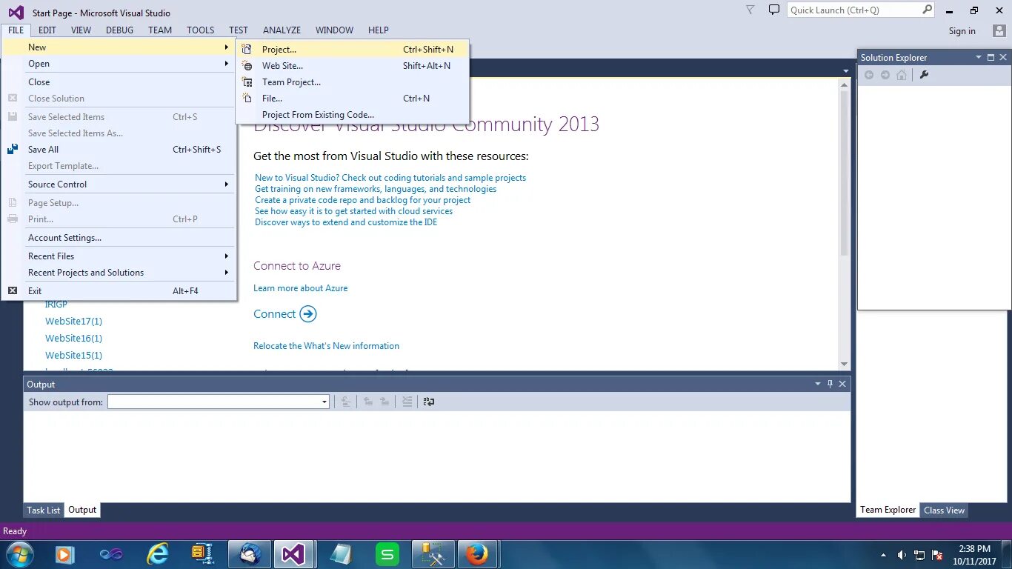1012x569 pixels.
Task: Toggle auto hide pin on Output panel
Action: point(830,384)
